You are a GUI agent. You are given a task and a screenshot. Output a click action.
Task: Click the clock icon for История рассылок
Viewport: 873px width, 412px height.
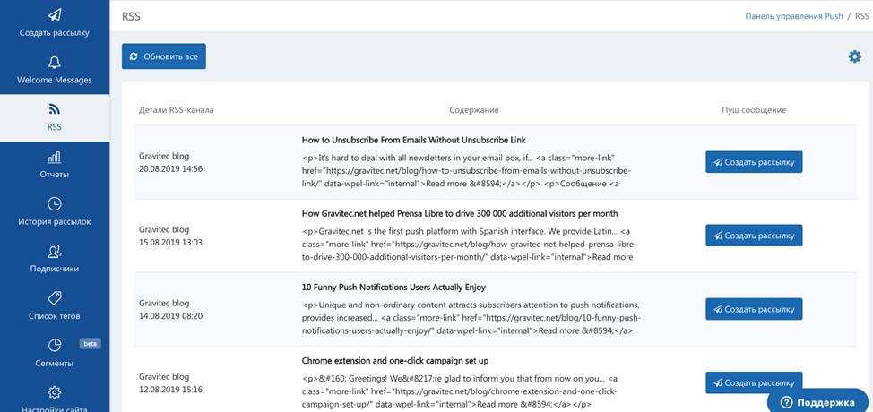coord(54,203)
